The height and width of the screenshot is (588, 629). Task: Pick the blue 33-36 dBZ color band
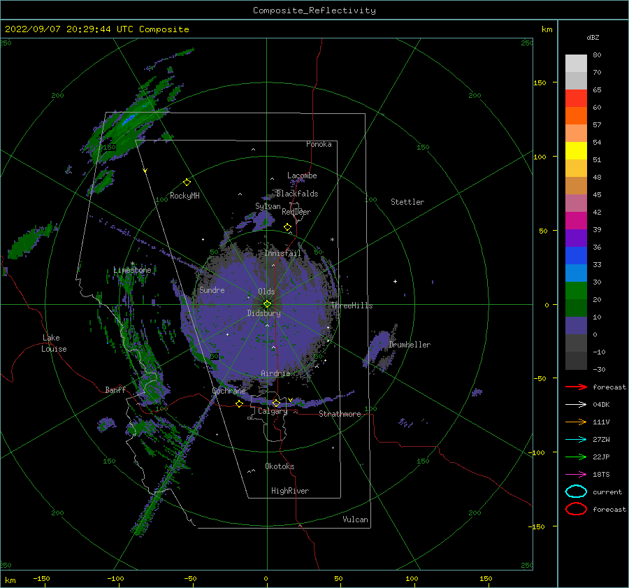(576, 256)
